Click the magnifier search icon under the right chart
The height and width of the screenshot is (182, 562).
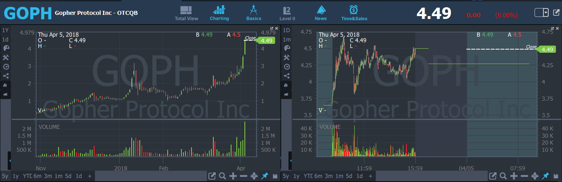(x=503, y=176)
